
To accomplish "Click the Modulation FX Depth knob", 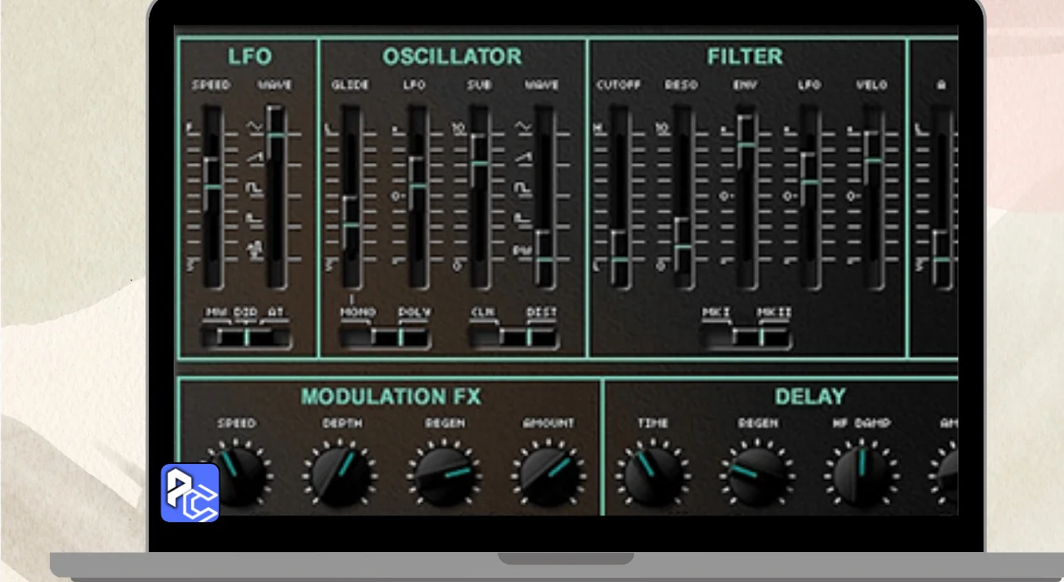I will (x=341, y=475).
